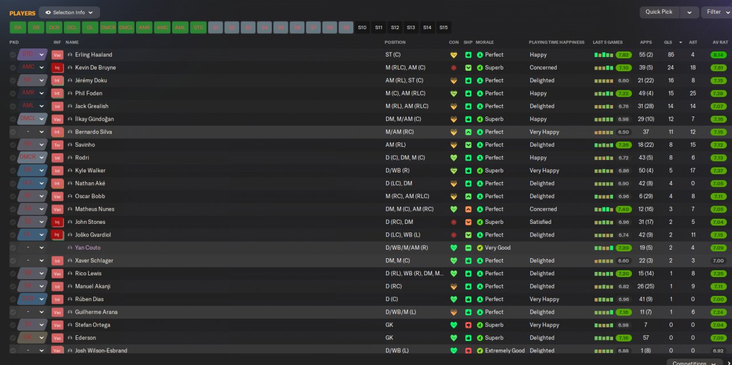Click the orange sharpness icon for Matheus Nunes
The width and height of the screenshot is (732, 365).
click(x=468, y=209)
